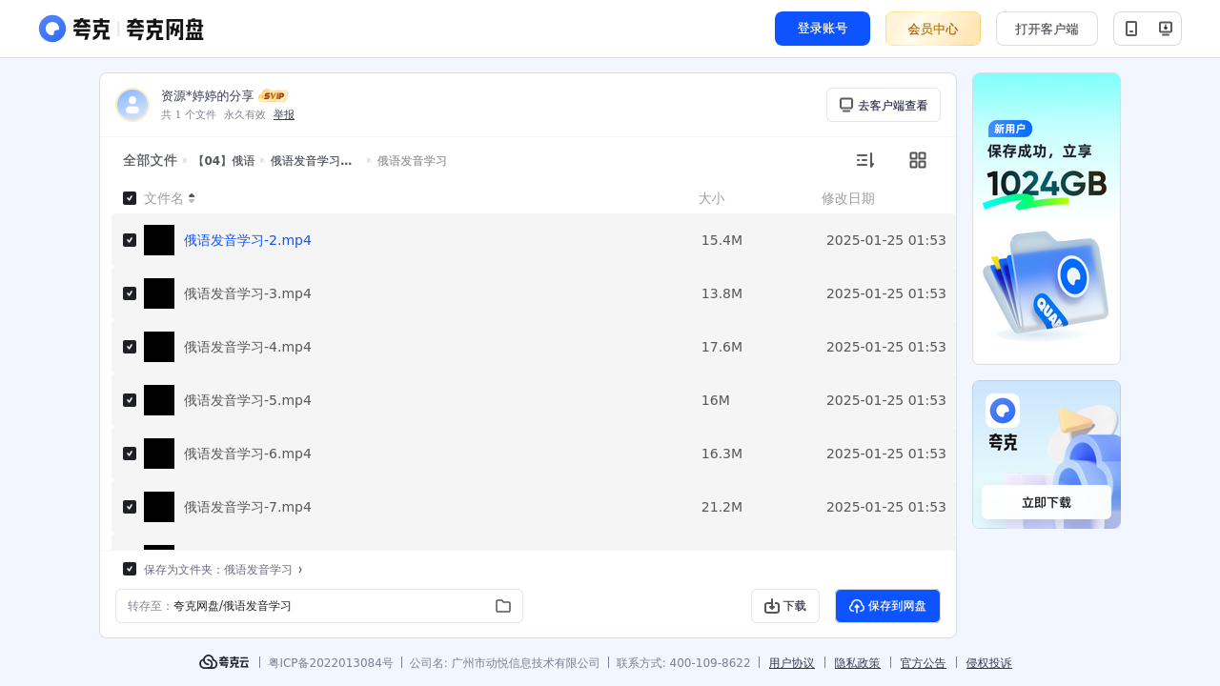Click the 15.4M size value
Viewport: 1220px width, 686px height.
[x=722, y=240]
